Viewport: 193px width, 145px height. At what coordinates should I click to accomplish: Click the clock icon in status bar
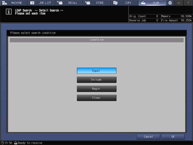[x=2, y=143]
